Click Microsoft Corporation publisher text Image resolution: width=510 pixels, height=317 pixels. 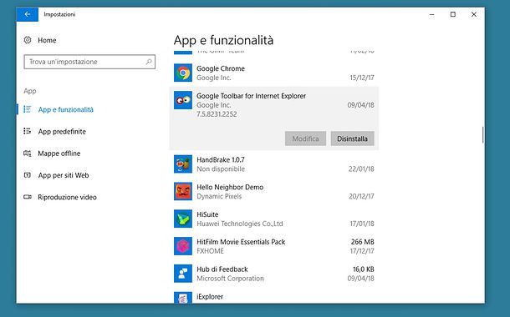pos(230,279)
